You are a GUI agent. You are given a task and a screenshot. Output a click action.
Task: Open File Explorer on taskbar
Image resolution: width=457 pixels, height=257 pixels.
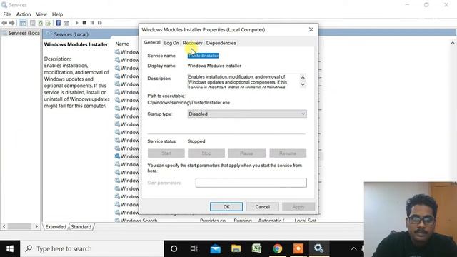click(236, 248)
